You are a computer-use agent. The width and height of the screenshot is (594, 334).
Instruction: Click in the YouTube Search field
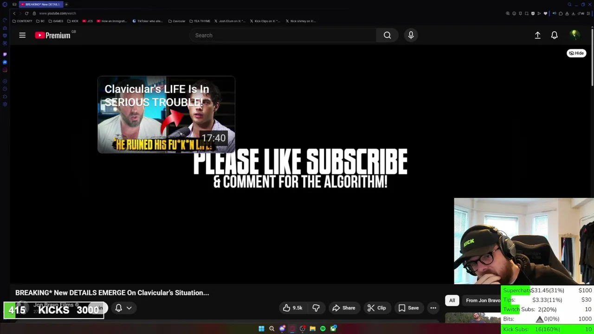coord(283,35)
